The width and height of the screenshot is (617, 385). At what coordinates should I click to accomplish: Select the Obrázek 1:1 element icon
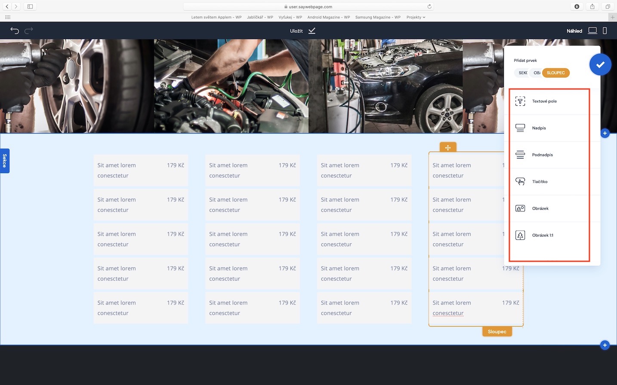click(520, 235)
